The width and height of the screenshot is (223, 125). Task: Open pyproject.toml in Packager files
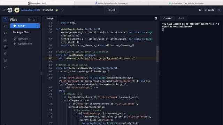(x=25, y=44)
